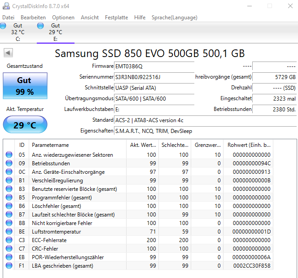Click status orb for row EB POR-Wiederherstellungszähler
Image resolution: width=298 pixels, height=278 pixels.
tap(9, 257)
